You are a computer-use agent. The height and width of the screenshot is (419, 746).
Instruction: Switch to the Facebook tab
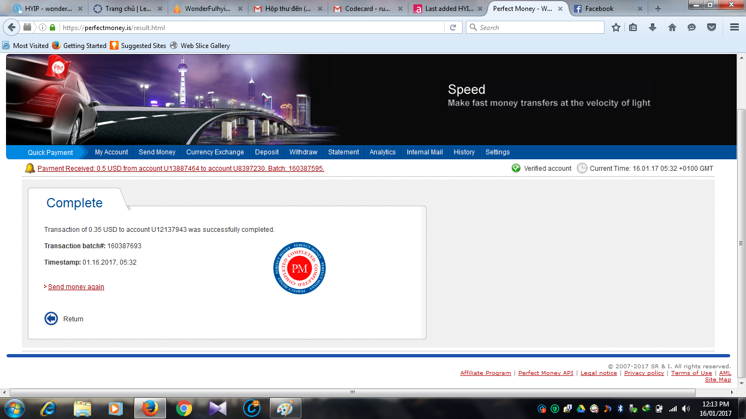point(607,9)
